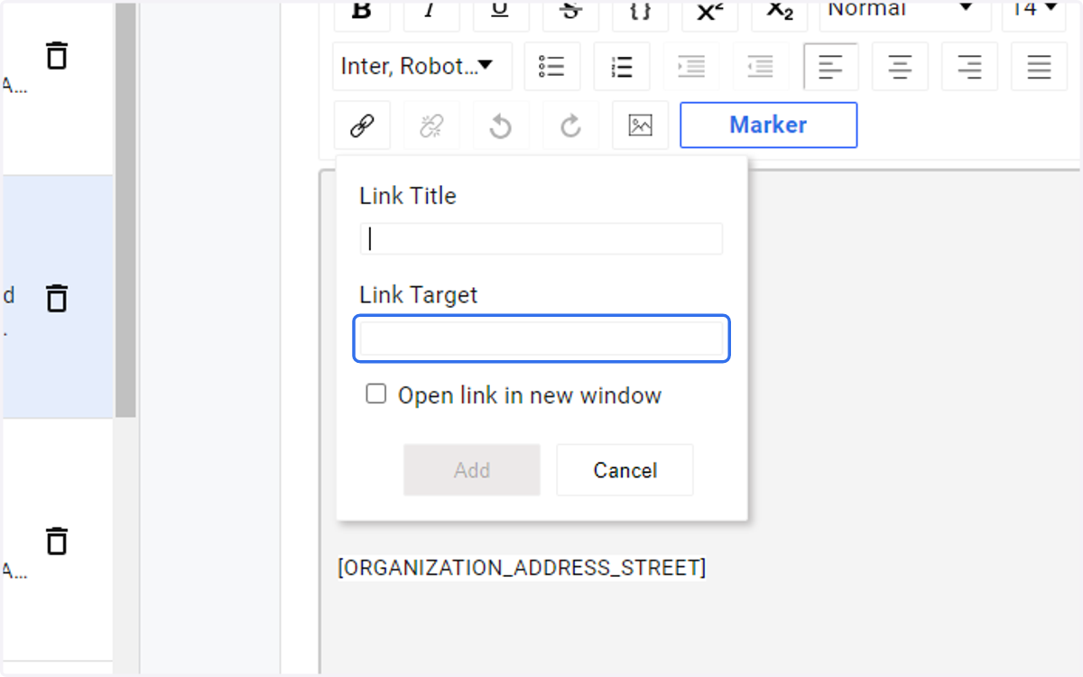Click the Add button in link dialog
1083x677 pixels.
click(x=472, y=469)
